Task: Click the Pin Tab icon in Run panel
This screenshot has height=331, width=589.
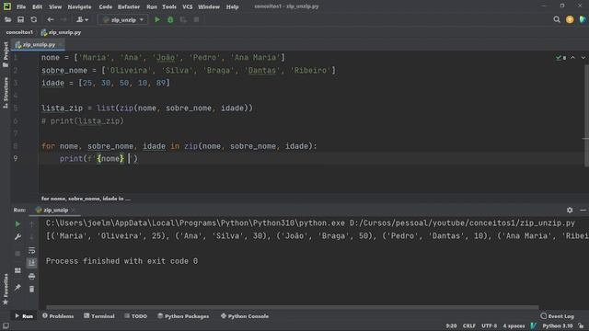Action: point(17,288)
